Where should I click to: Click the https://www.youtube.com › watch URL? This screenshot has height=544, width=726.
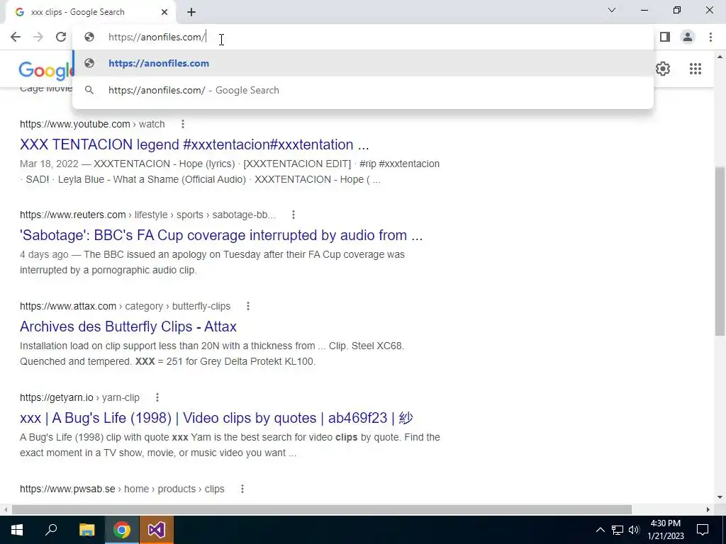coord(92,124)
